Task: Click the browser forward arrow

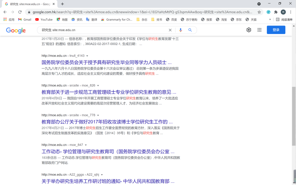Action: tap(13, 12)
